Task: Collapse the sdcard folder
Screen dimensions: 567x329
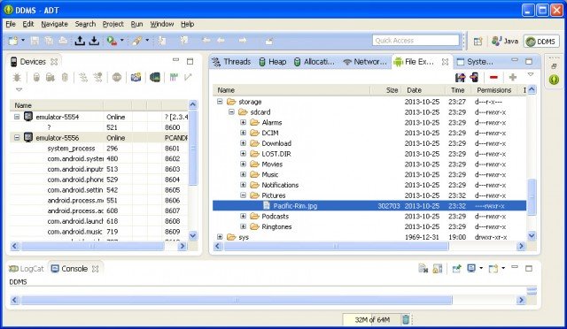Action: [231, 112]
